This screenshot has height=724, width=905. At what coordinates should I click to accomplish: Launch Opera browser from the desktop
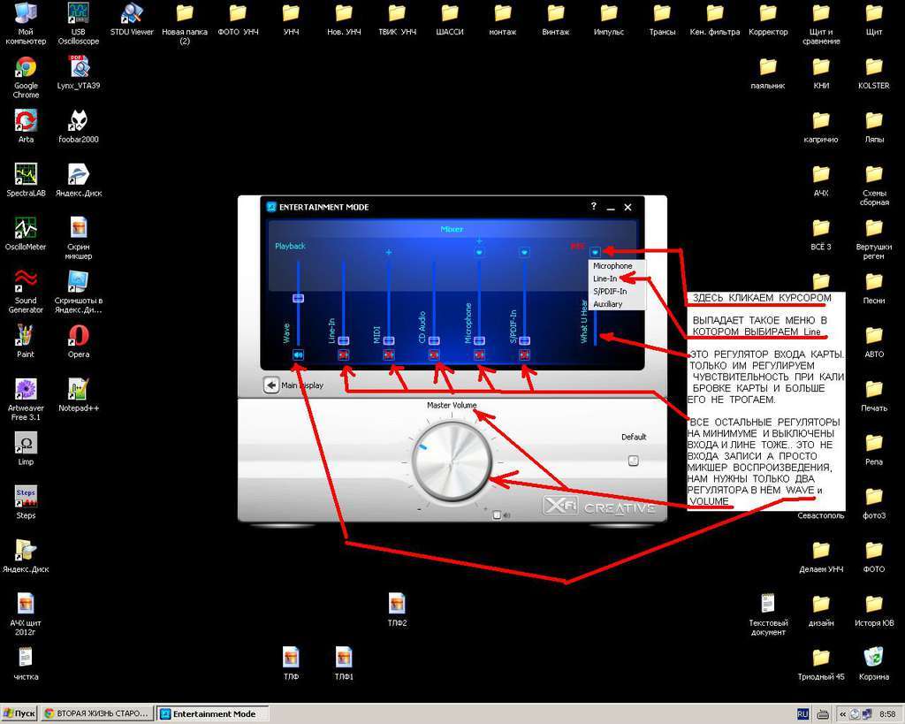click(x=78, y=341)
